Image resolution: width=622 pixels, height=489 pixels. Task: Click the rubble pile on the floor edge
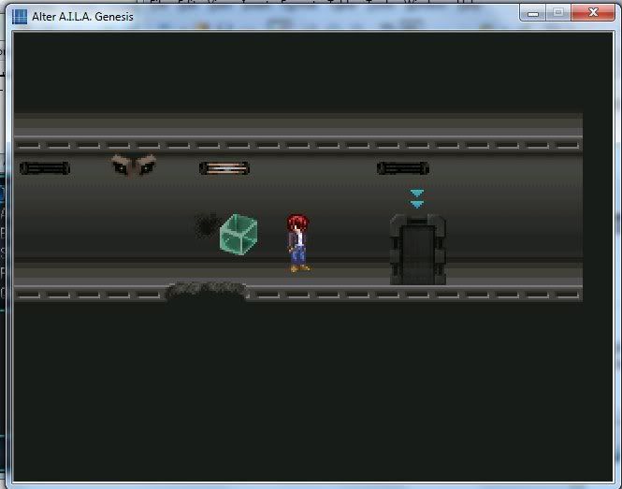(207, 292)
